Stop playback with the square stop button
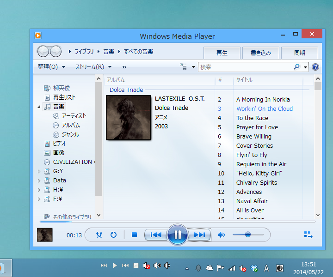The width and height of the screenshot is (333, 277). pos(134,235)
